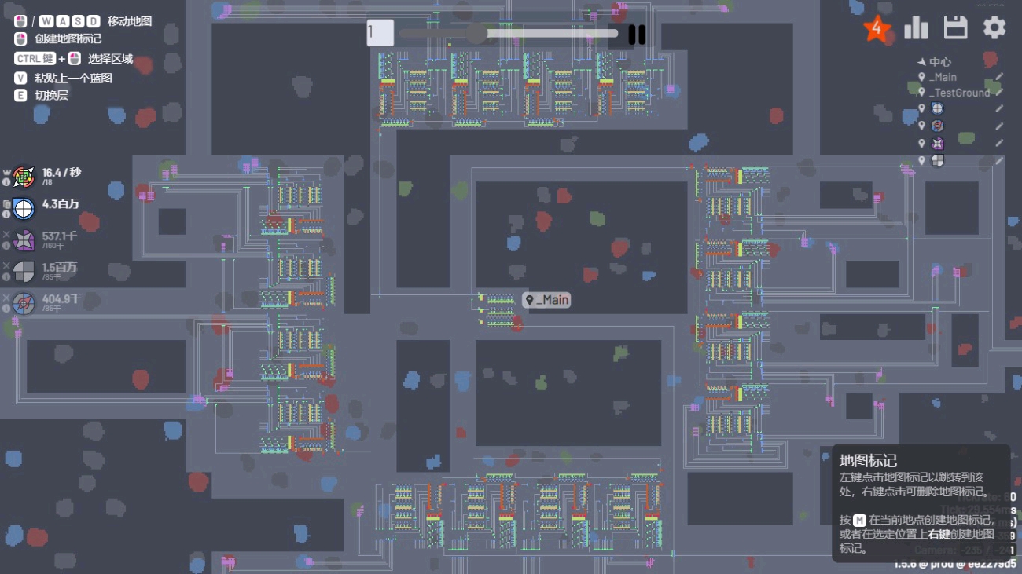The image size is (1022, 574).
Task: Click the 537.1千 count text
Action: pos(60,236)
